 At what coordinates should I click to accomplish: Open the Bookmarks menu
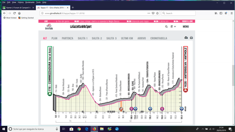pos(30,2)
